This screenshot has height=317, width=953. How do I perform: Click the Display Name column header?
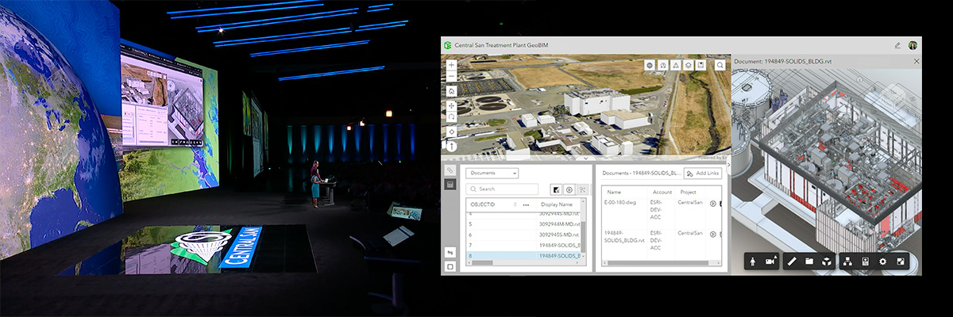coord(557,204)
